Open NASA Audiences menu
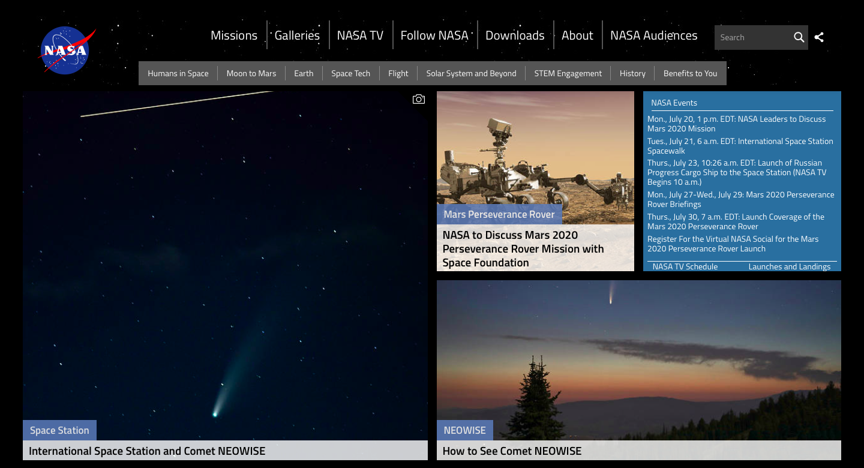 pos(654,35)
